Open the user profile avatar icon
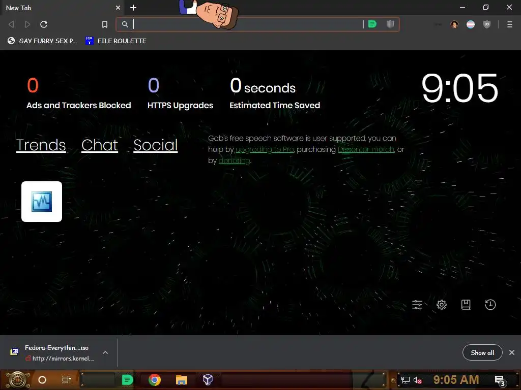This screenshot has width=521, height=390. tap(454, 24)
